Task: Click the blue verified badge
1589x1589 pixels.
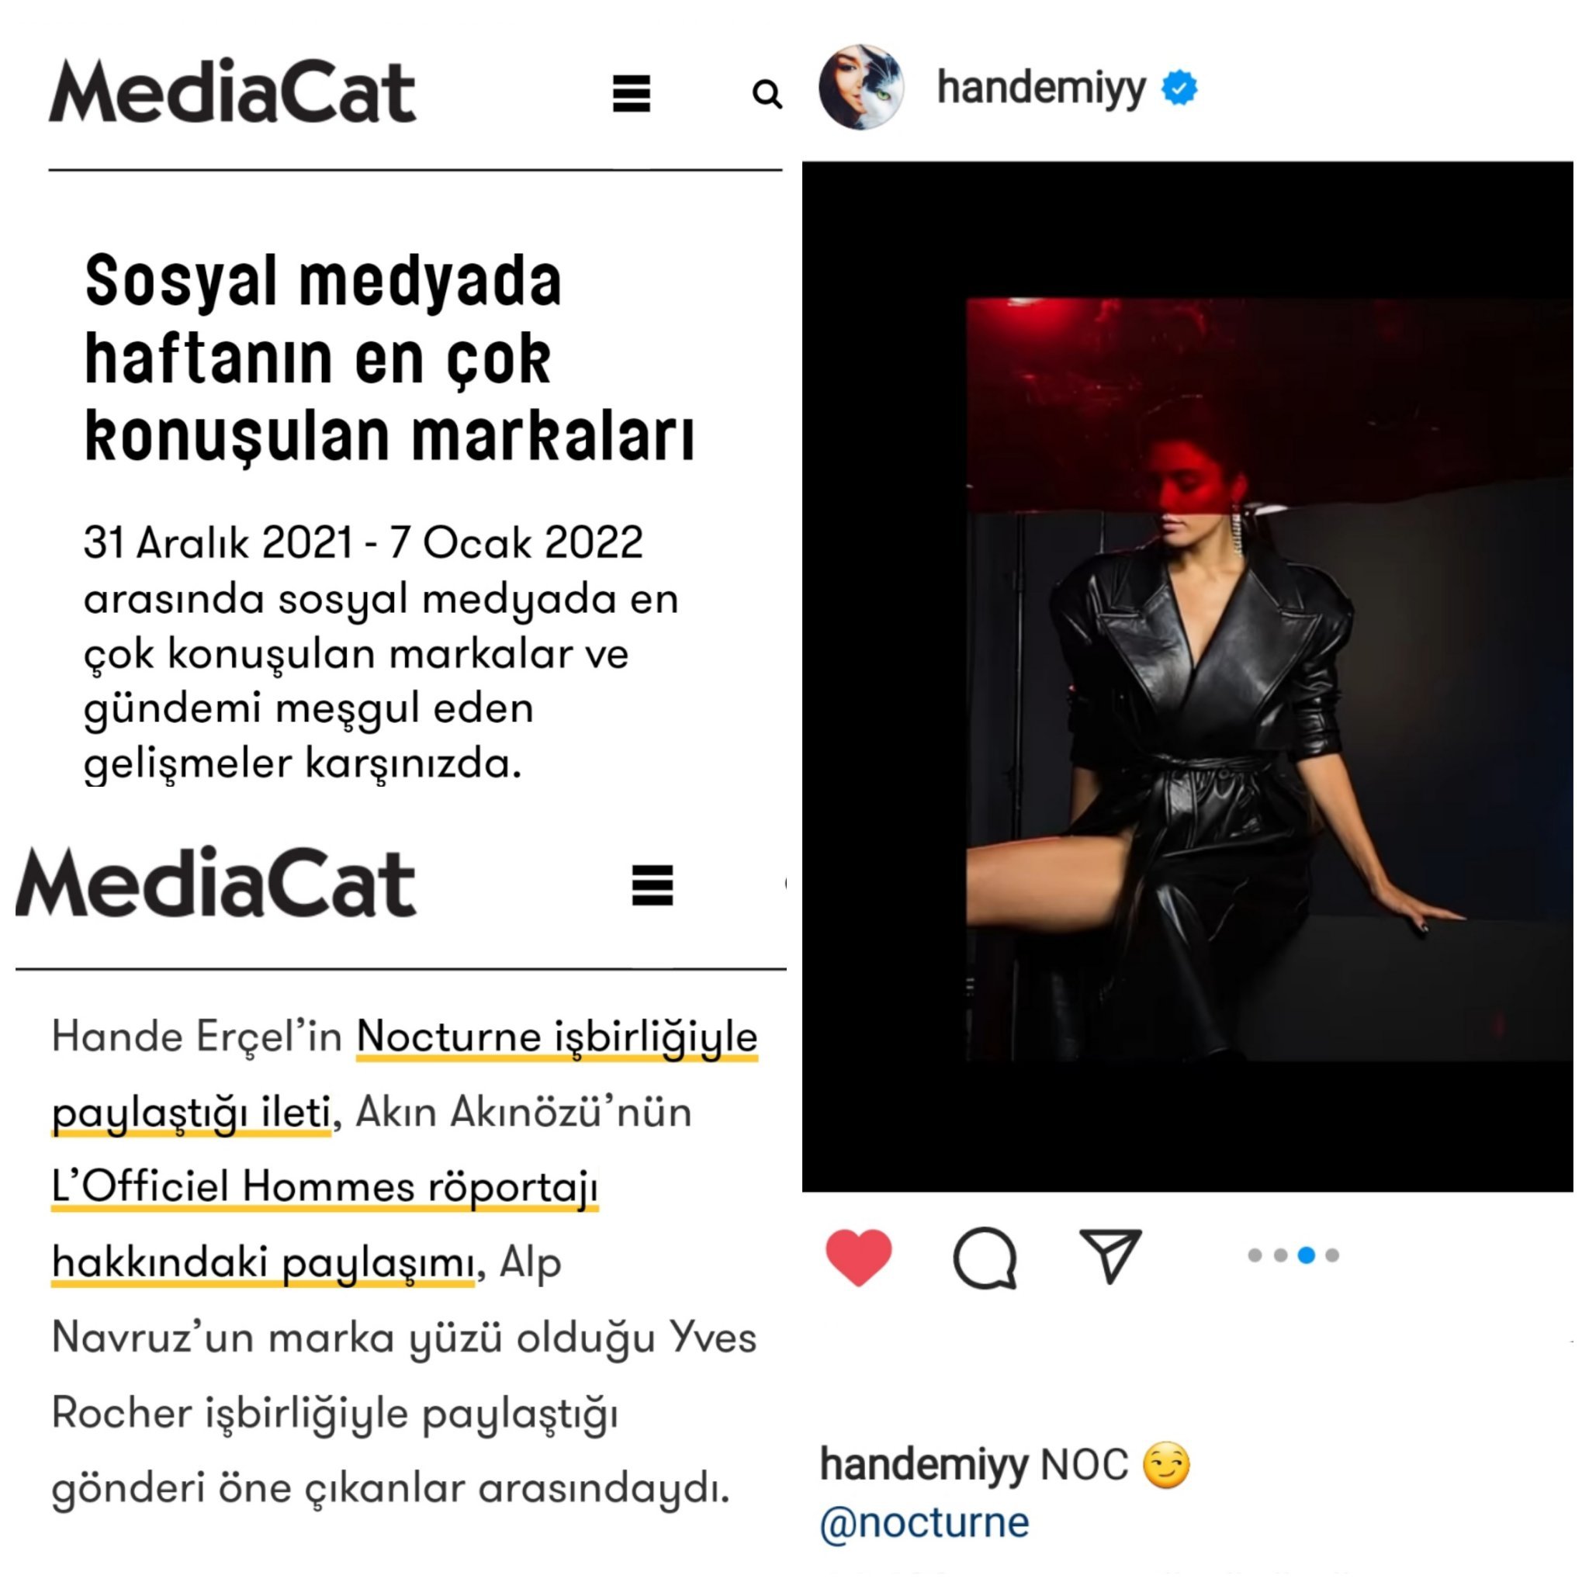Action: [x=1179, y=88]
